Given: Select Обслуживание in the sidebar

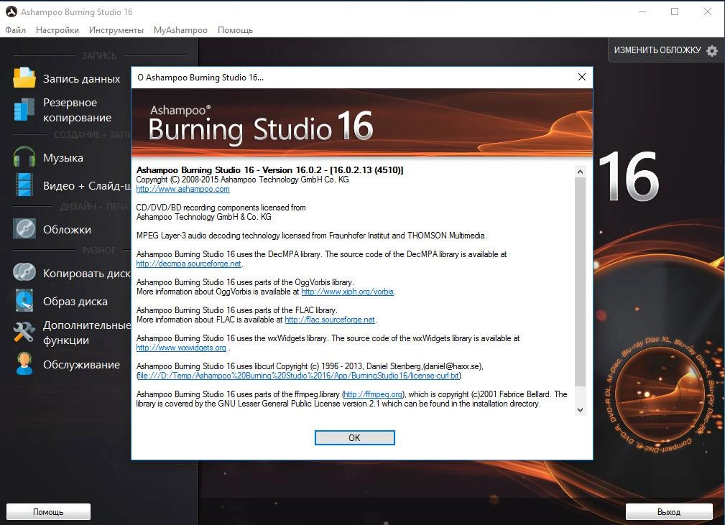Looking at the screenshot, I should (x=81, y=365).
